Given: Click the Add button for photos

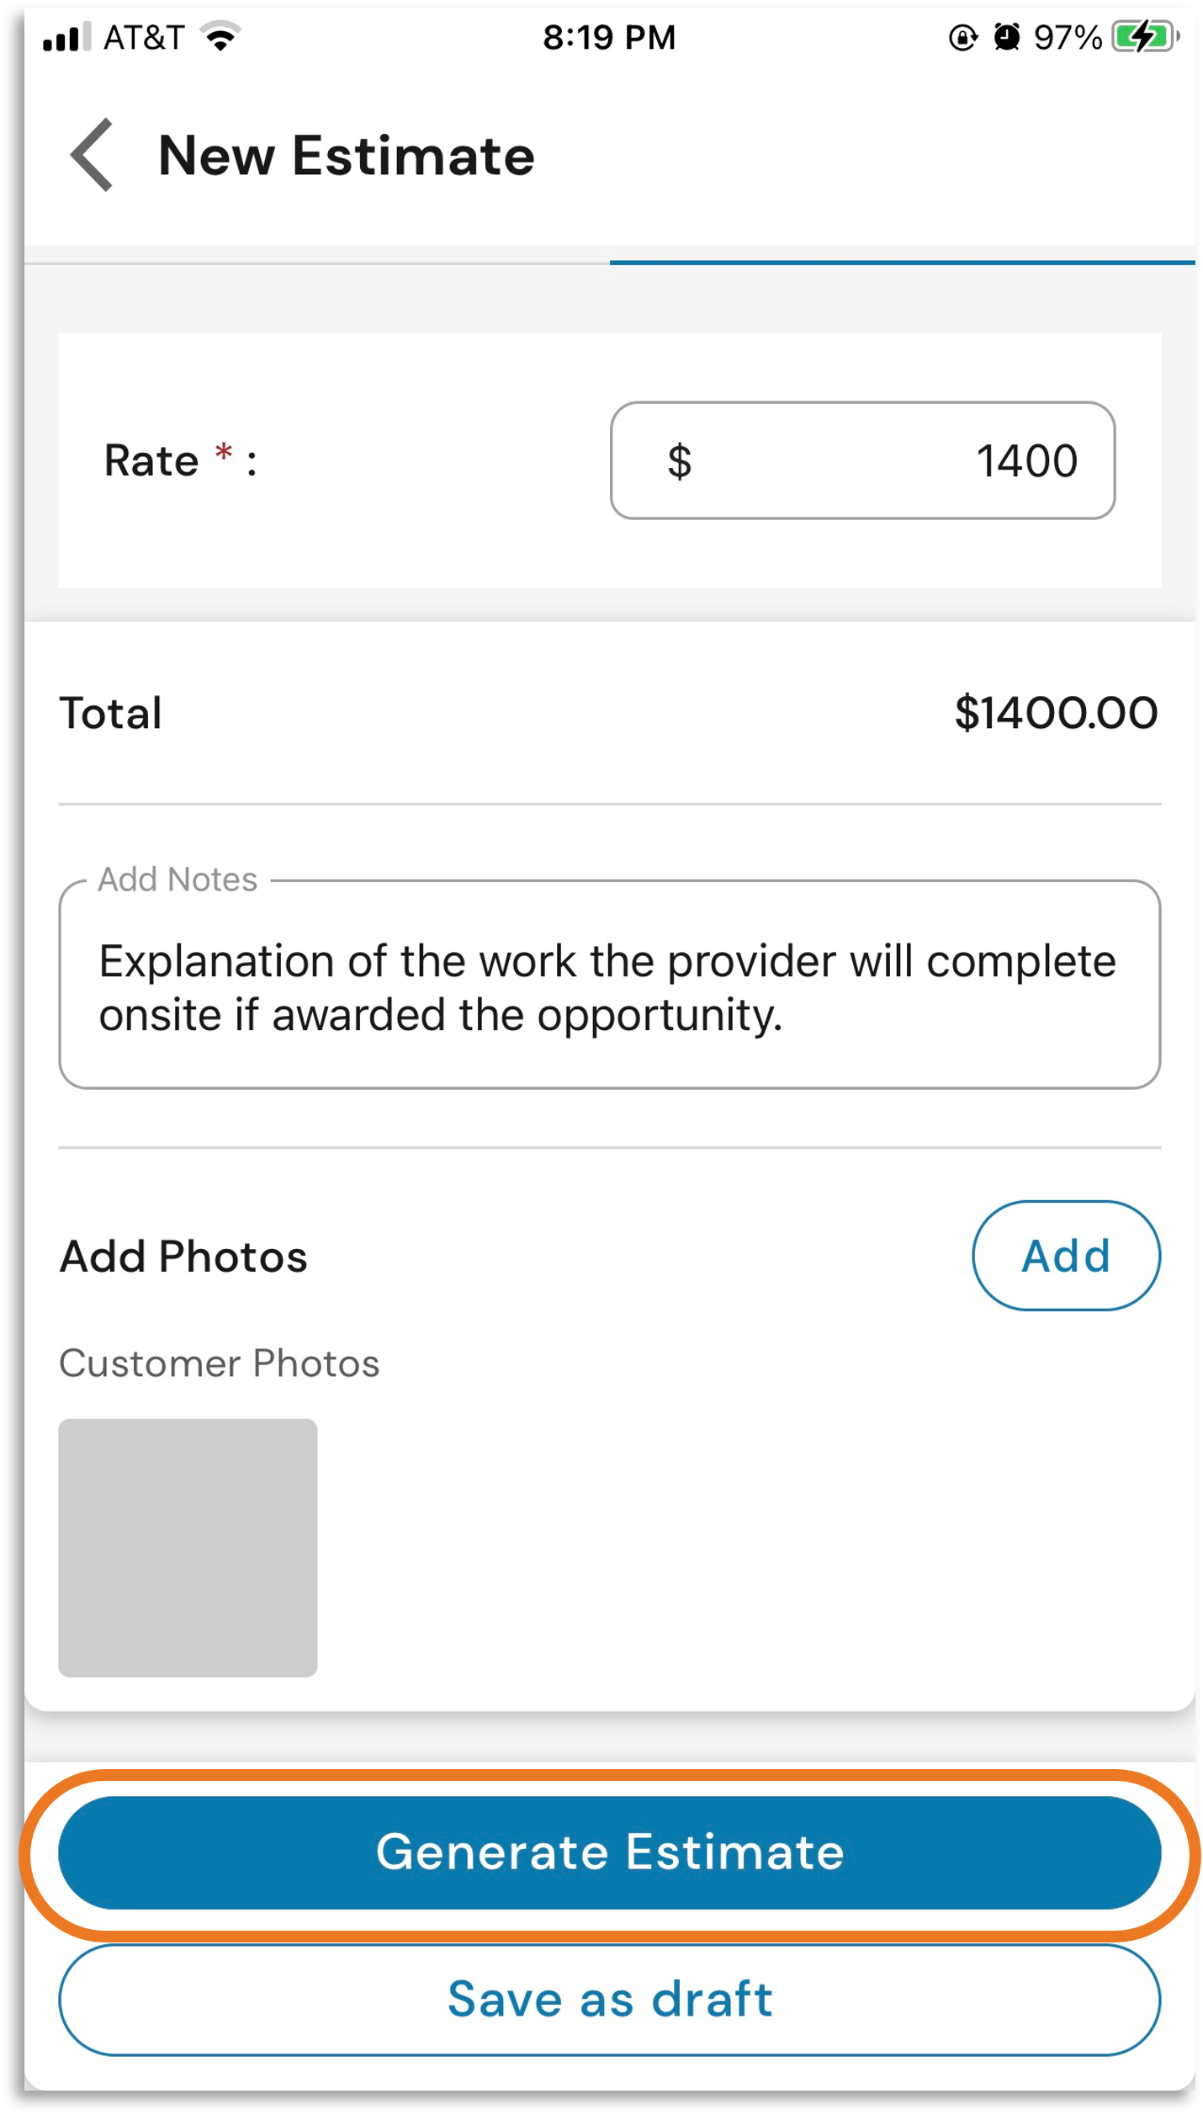Looking at the screenshot, I should pos(1066,1255).
